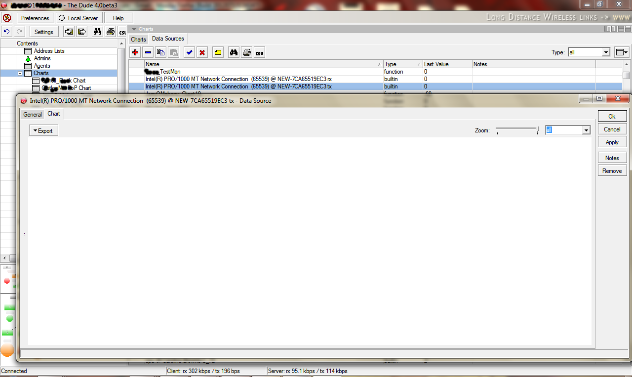Select the TestMon data source row
The width and height of the screenshot is (632, 377).
(375, 72)
